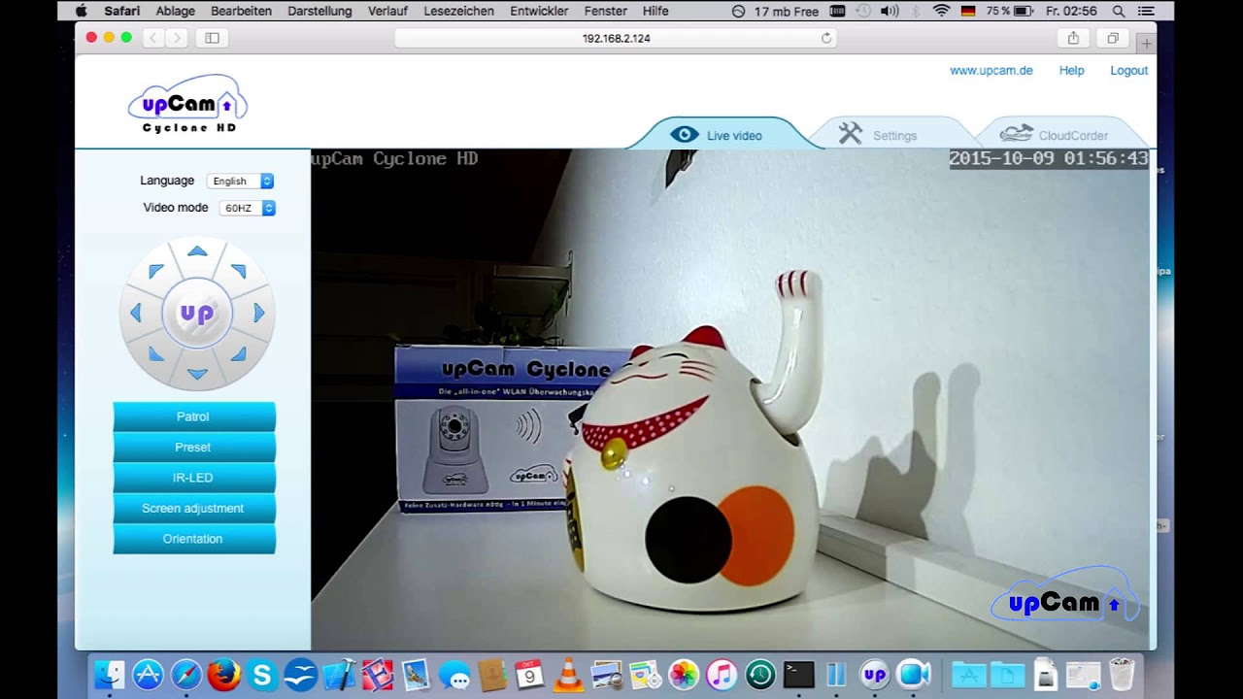Open the Ablage menu
The image size is (1243, 699).
pos(176,11)
